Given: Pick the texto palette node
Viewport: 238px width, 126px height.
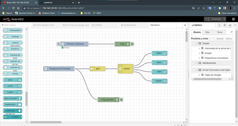Looking at the screenshot, I should [x=13, y=80].
